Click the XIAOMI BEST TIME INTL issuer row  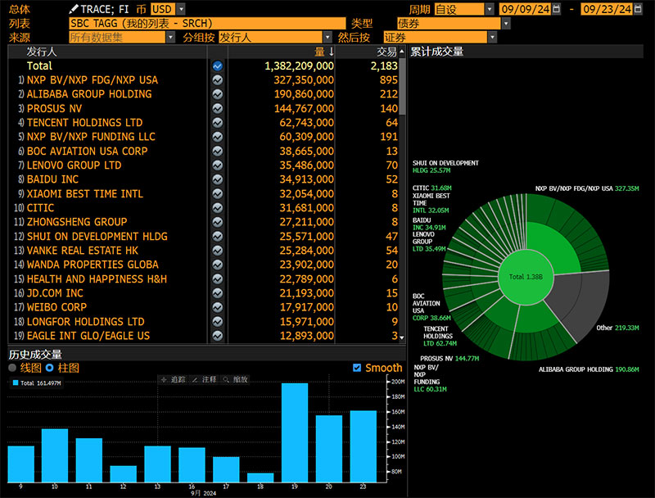click(84, 194)
